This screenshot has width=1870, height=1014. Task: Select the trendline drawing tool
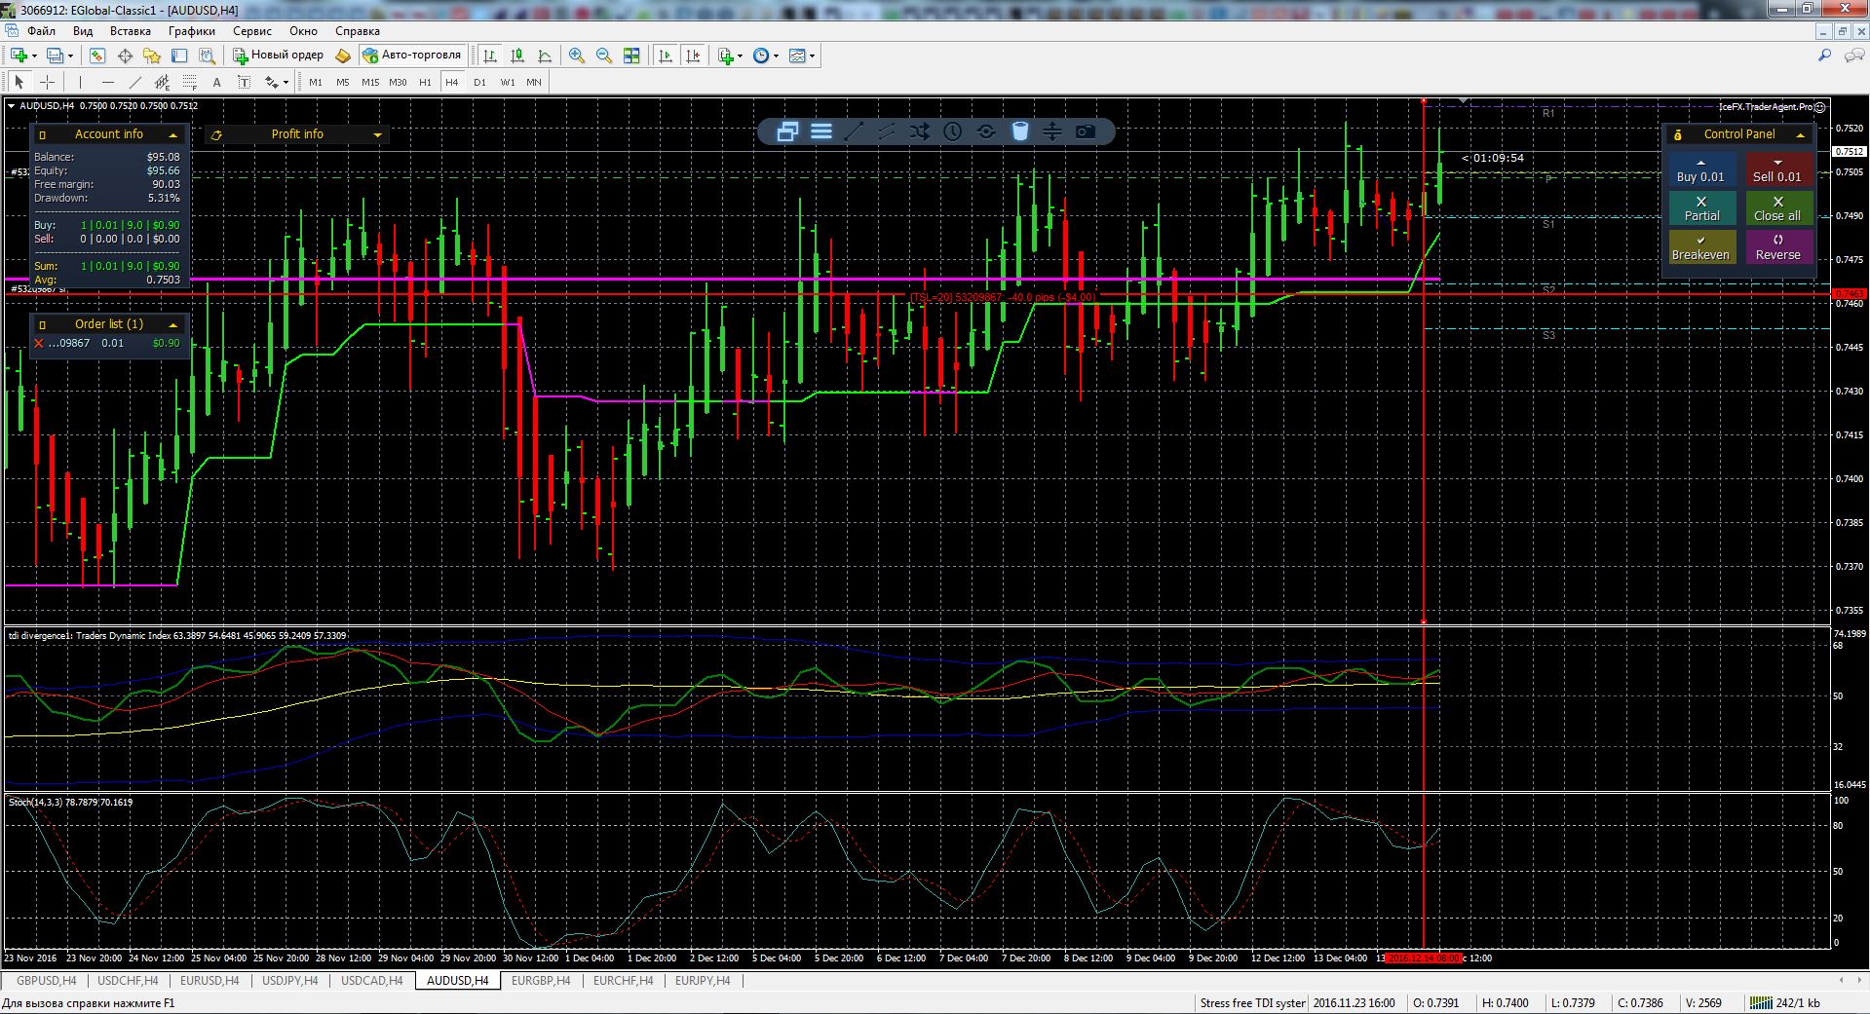pyautogui.click(x=134, y=82)
